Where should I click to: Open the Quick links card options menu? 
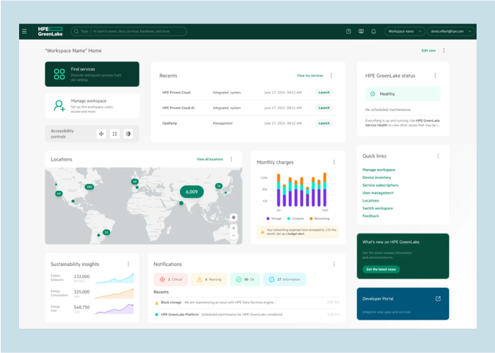438,156
